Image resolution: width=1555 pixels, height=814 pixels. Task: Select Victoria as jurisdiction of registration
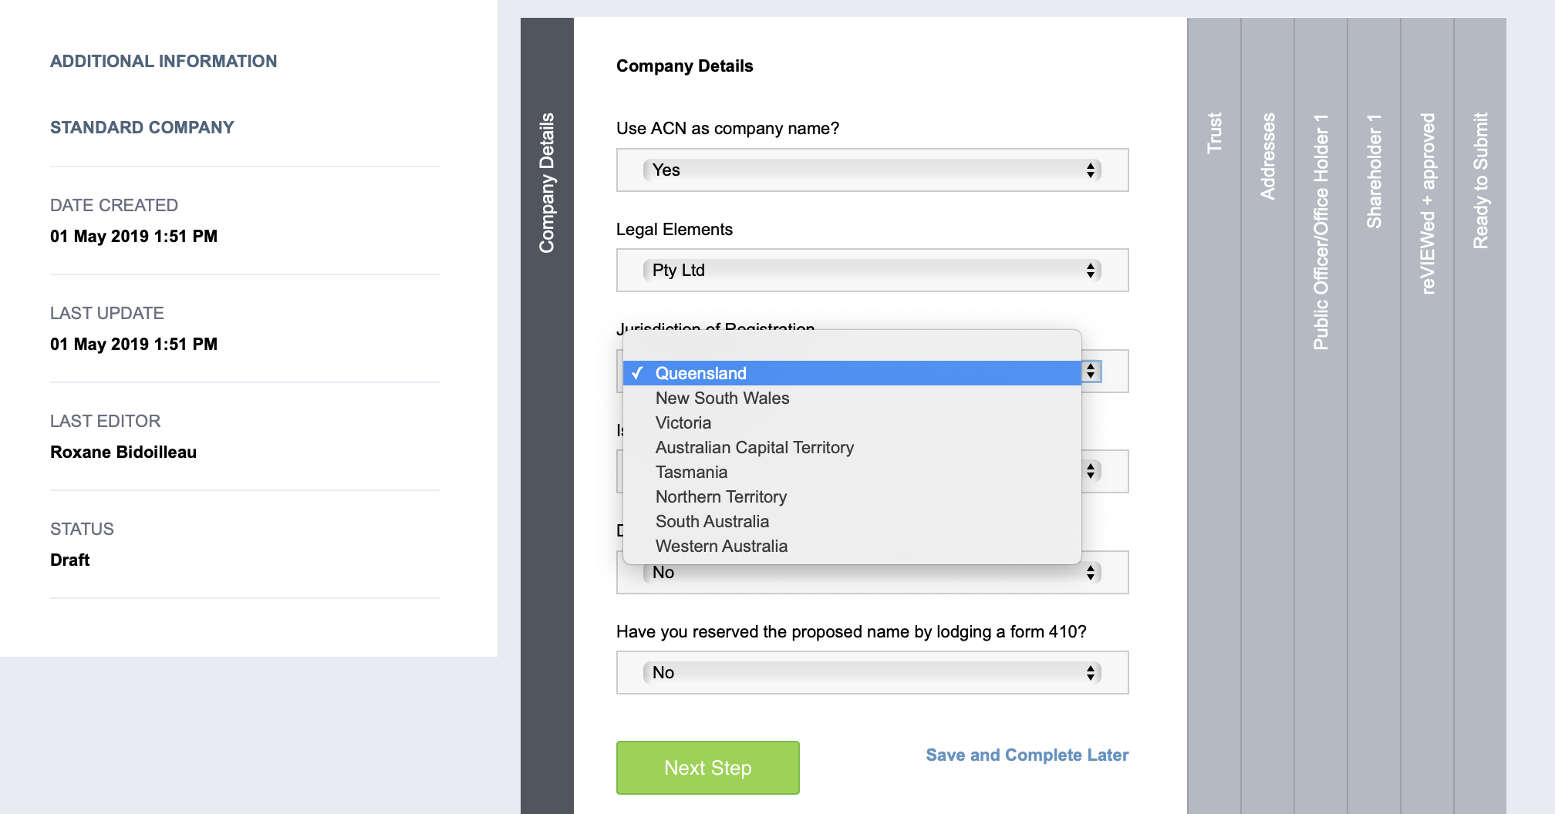[x=683, y=422]
